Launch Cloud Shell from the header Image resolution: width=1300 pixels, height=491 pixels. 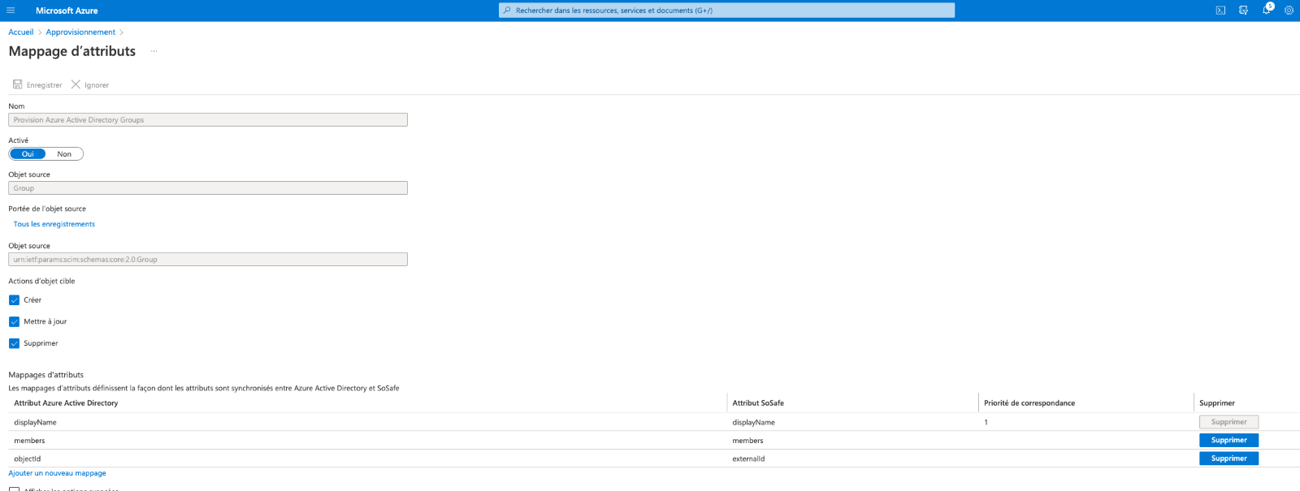[x=1220, y=11]
